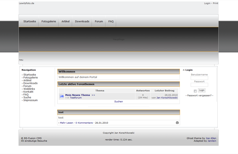Open the Fotogalerie tab in top menu
The height and width of the screenshot is (154, 238).
click(x=49, y=21)
